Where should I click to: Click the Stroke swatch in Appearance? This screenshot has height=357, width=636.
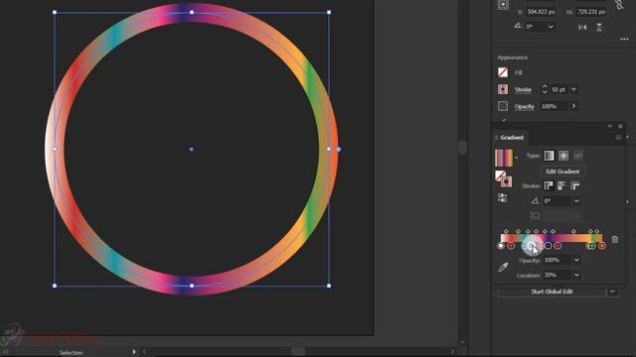[503, 89]
